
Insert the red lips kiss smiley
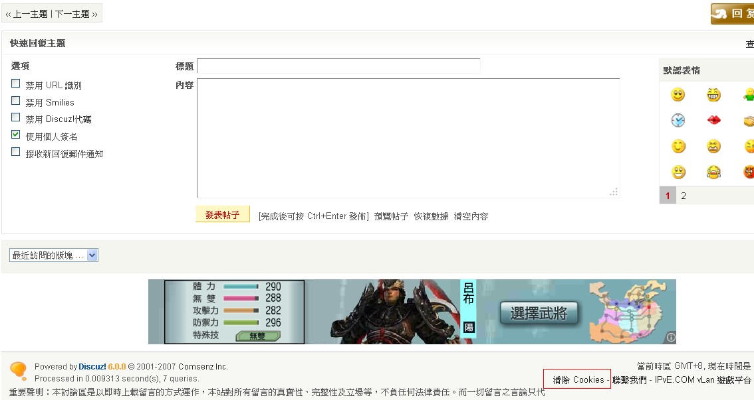click(713, 120)
